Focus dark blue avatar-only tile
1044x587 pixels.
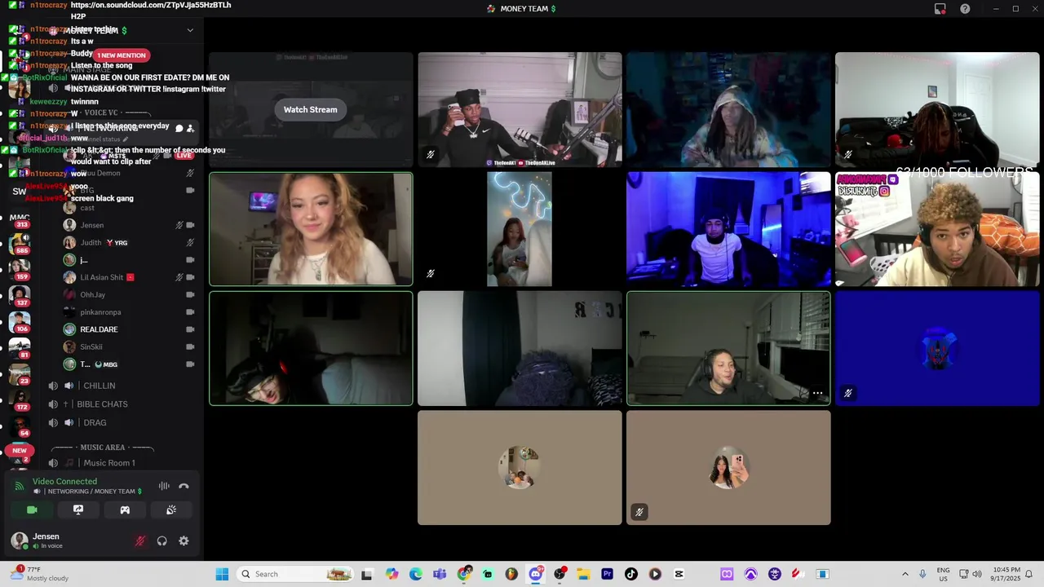[937, 348]
